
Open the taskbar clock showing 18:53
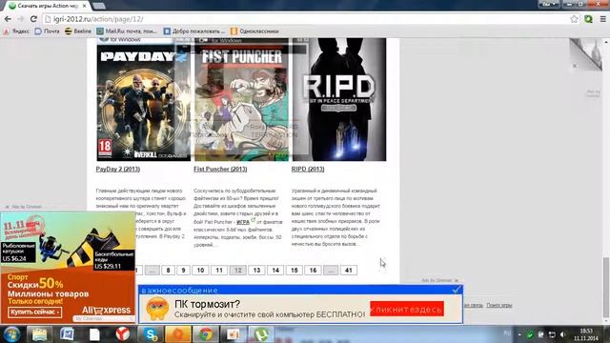(586, 334)
